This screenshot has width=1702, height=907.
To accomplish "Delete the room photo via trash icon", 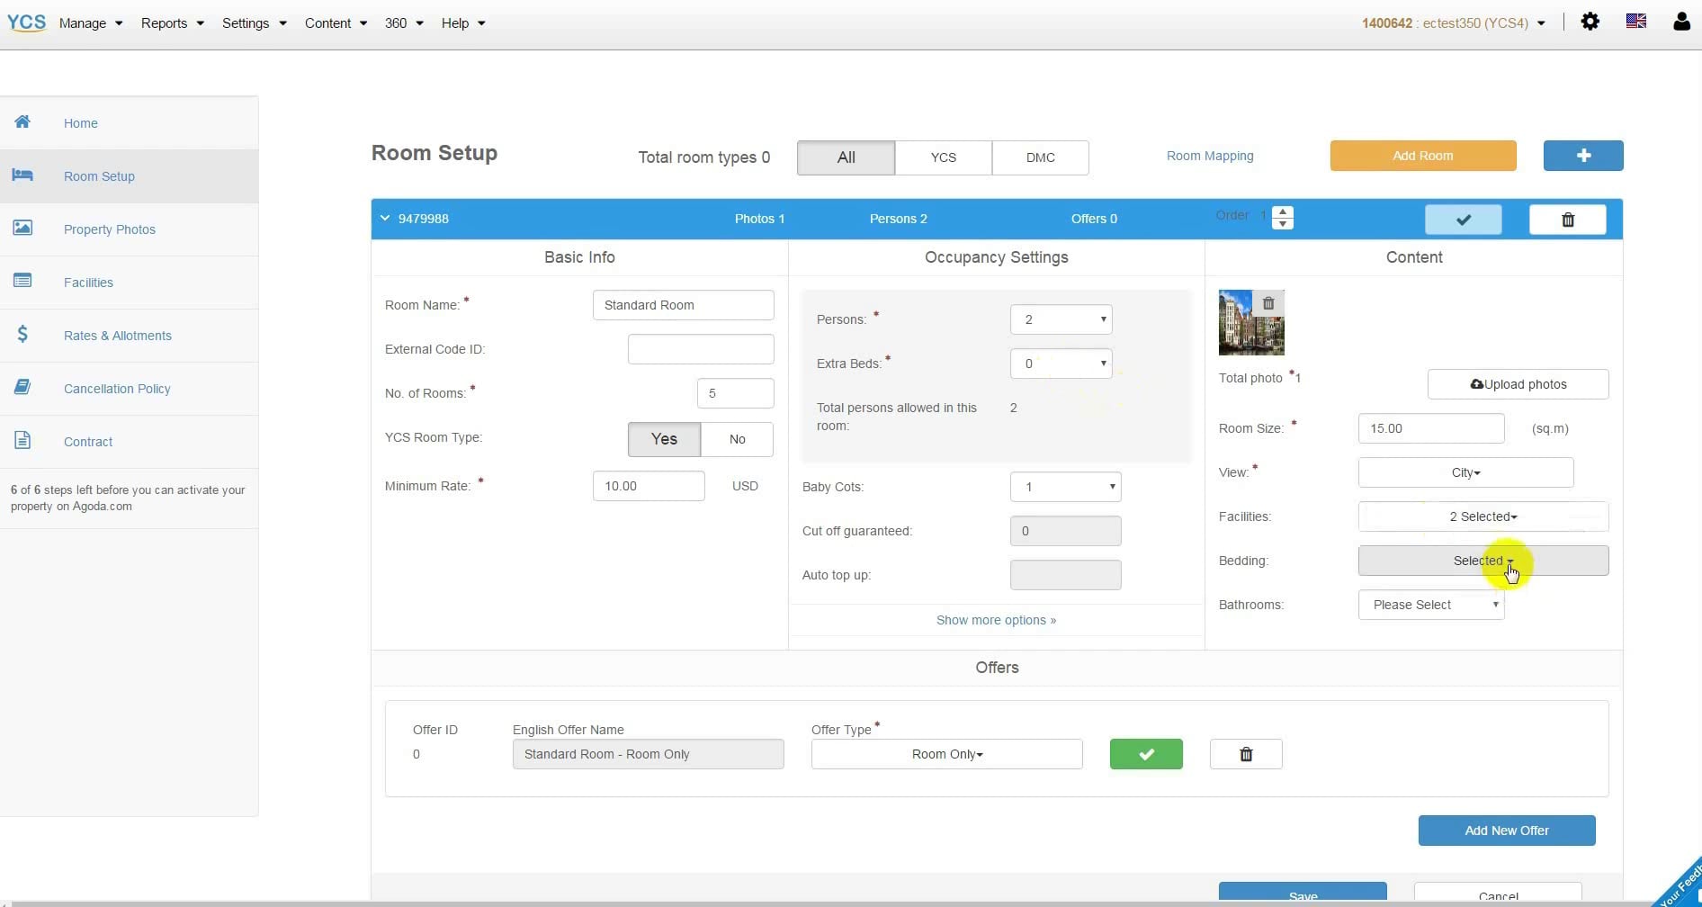I will click(x=1268, y=303).
